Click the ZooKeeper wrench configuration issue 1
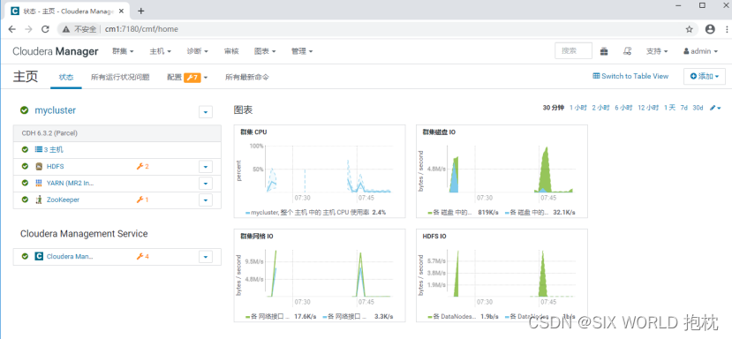 [x=142, y=200]
